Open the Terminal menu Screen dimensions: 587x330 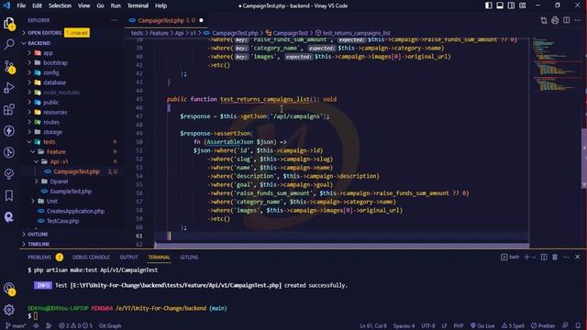click(138, 5)
